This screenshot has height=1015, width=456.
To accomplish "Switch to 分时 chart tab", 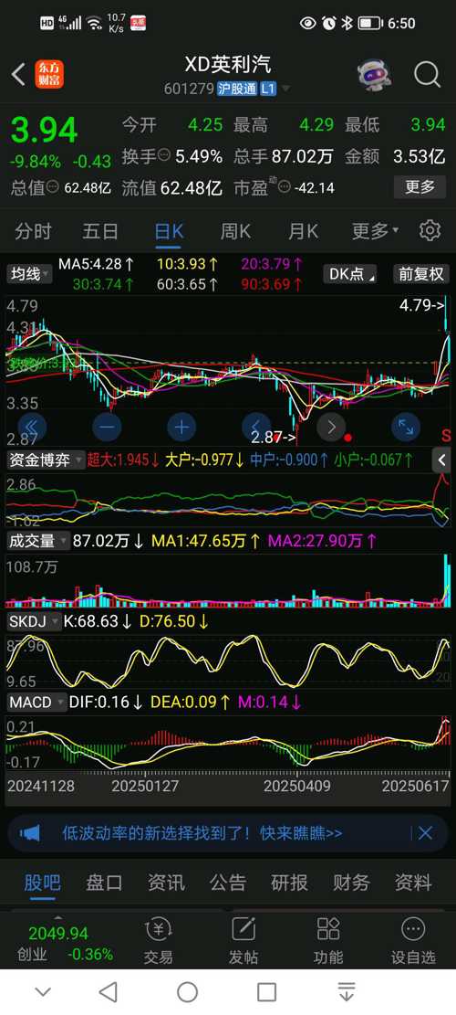I will pos(33,230).
